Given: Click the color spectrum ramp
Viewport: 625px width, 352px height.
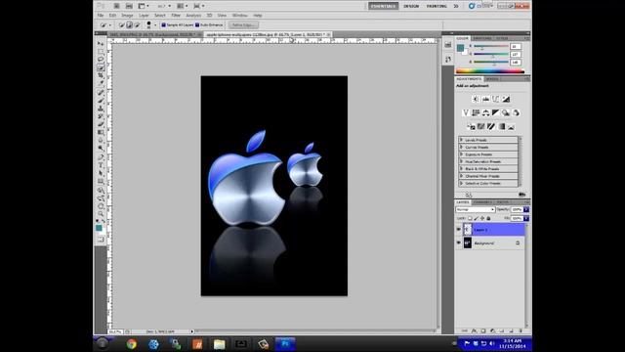Looking at the screenshot, I should click(x=490, y=71).
